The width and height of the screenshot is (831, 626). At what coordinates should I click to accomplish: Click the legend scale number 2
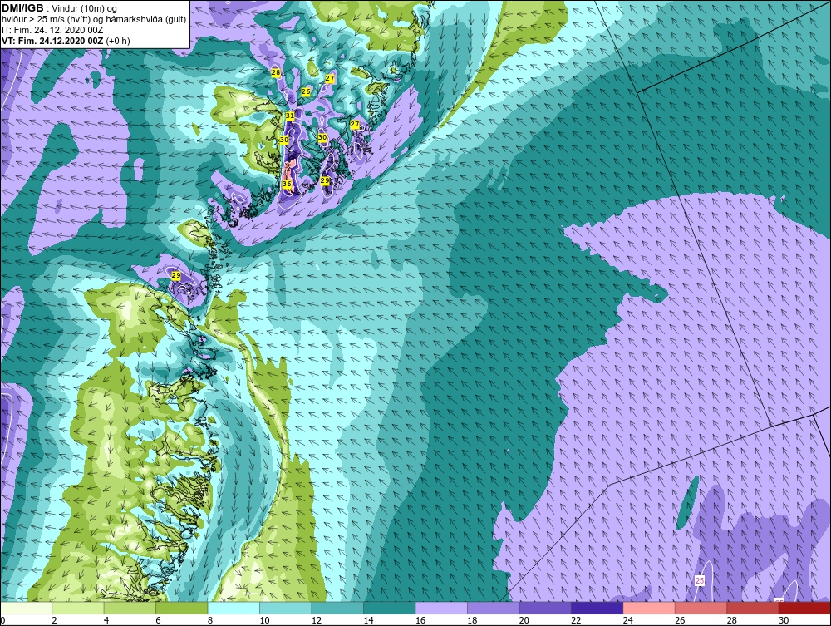coord(55,620)
